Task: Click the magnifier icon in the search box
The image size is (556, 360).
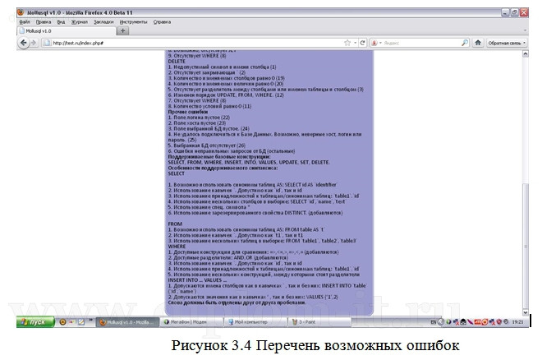Action: [464, 43]
